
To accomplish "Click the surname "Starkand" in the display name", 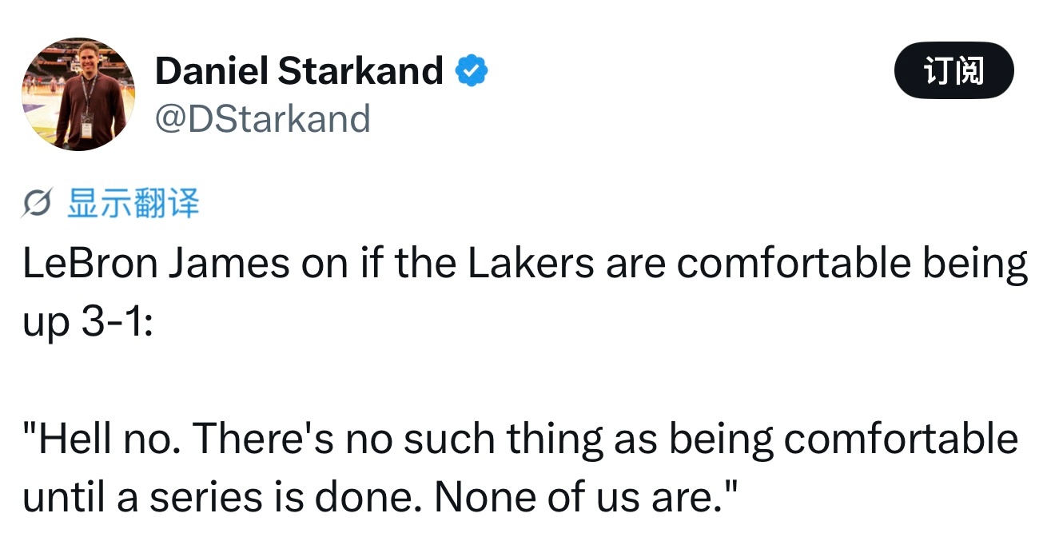I will click(360, 71).
